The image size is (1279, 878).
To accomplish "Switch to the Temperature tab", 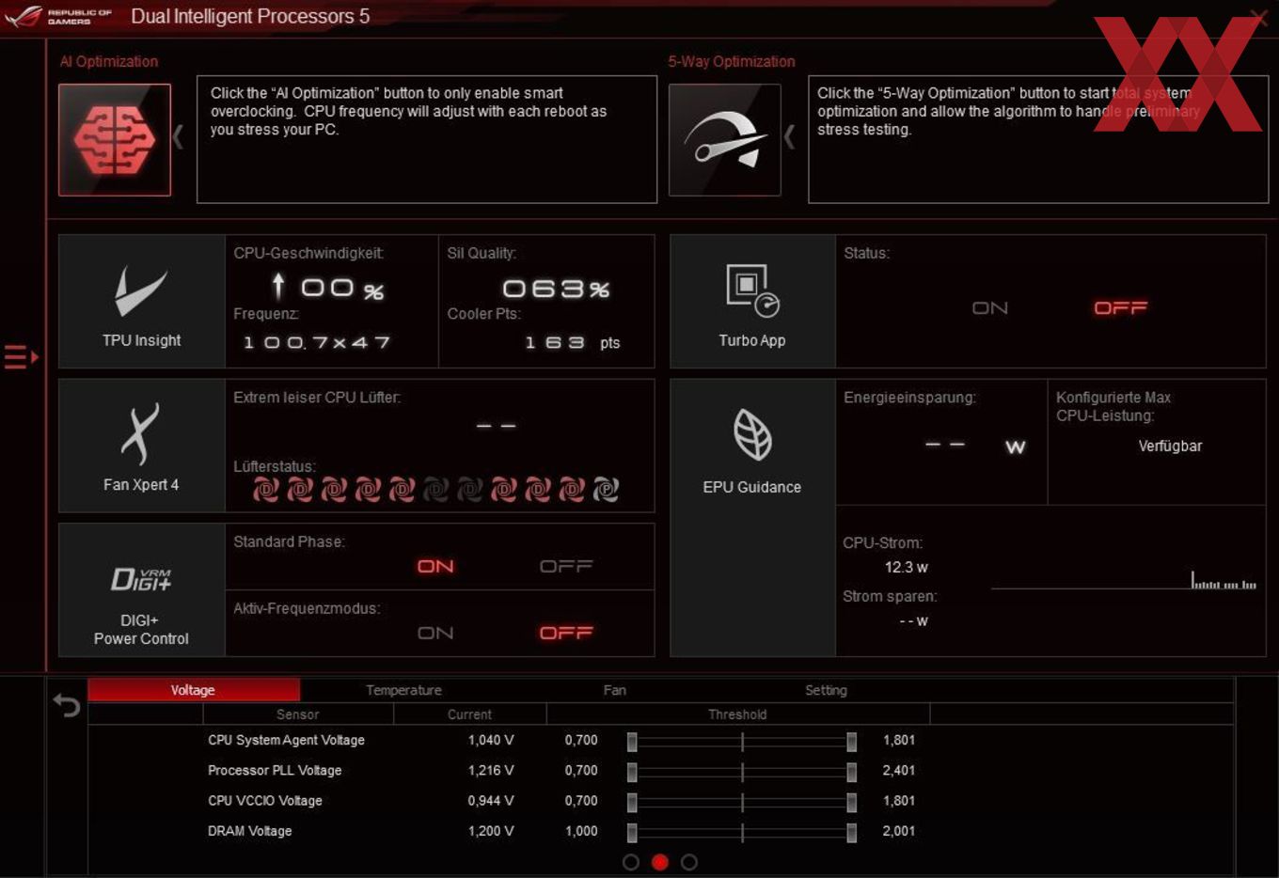I will [403, 690].
